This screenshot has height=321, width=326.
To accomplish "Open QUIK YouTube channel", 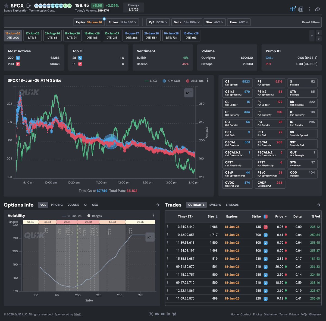I will (x=162, y=314).
